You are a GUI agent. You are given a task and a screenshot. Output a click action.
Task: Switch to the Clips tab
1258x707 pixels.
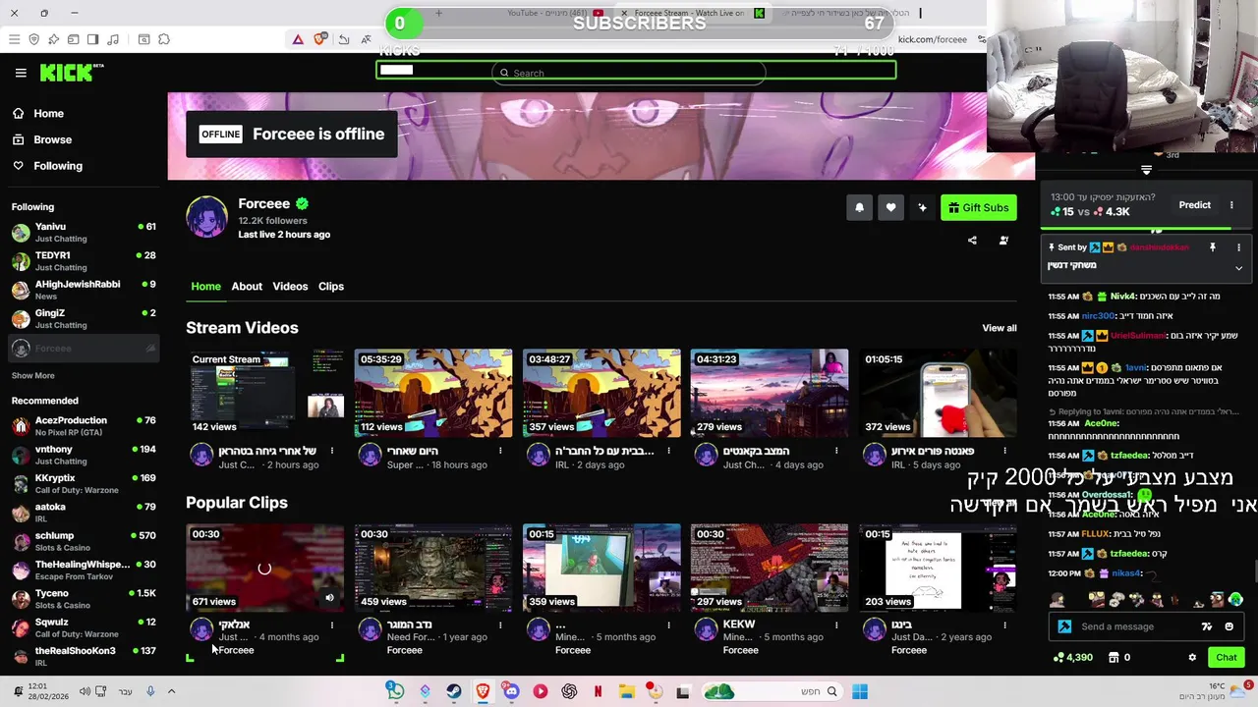click(x=330, y=286)
